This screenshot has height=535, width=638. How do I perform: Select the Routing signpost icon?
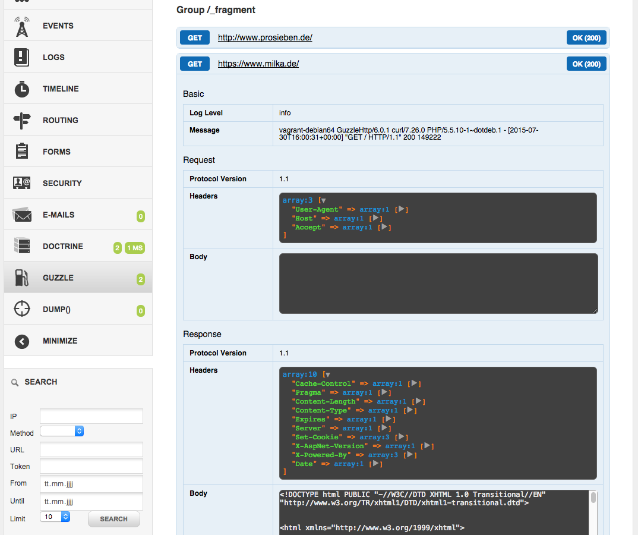coord(22,121)
